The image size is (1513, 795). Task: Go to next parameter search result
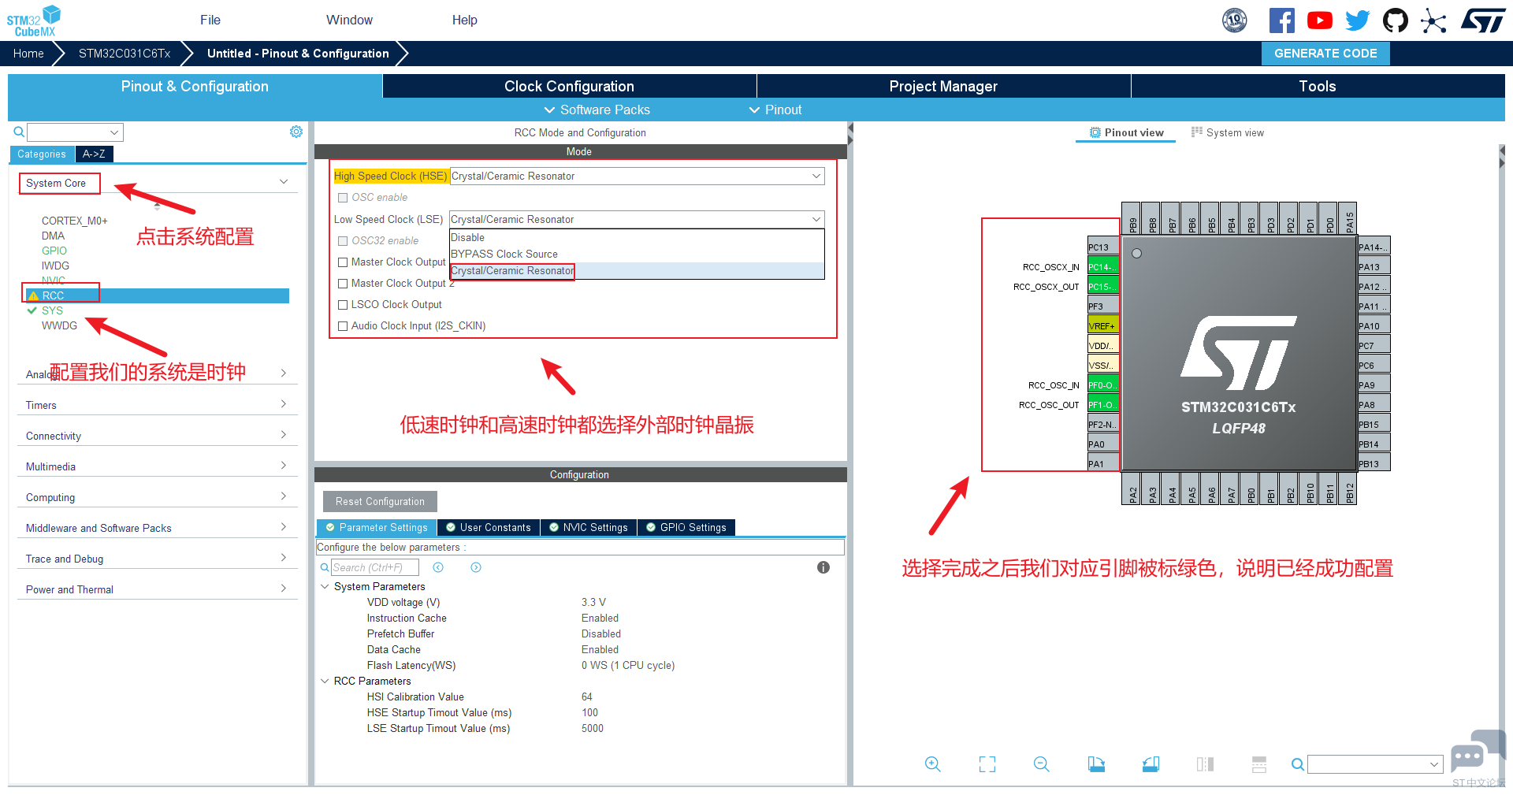pos(476,567)
